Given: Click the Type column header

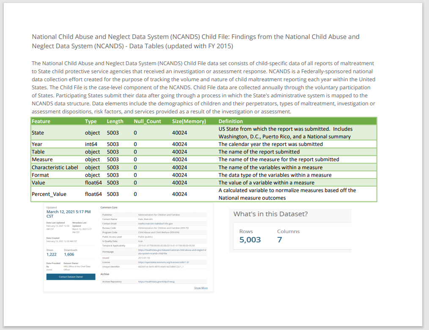Looking at the screenshot, I should point(91,121).
